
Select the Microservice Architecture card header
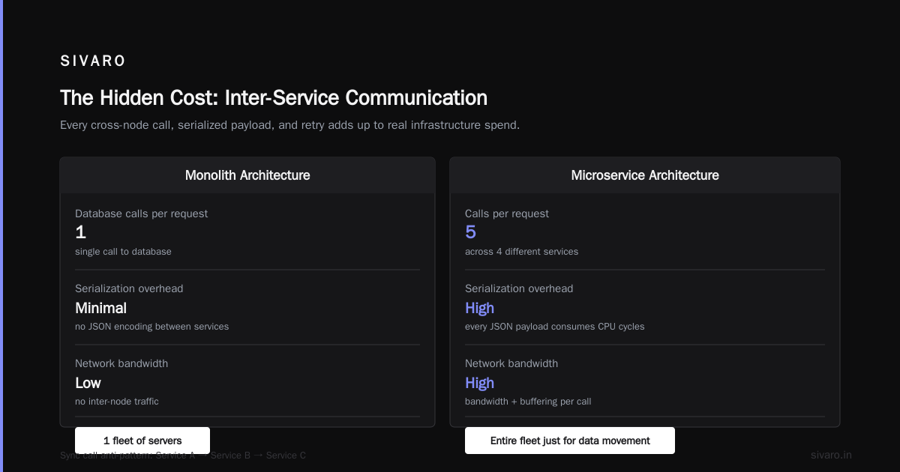pyautogui.click(x=645, y=175)
